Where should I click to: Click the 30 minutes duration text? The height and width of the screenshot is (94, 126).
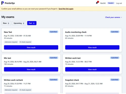click(8, 38)
